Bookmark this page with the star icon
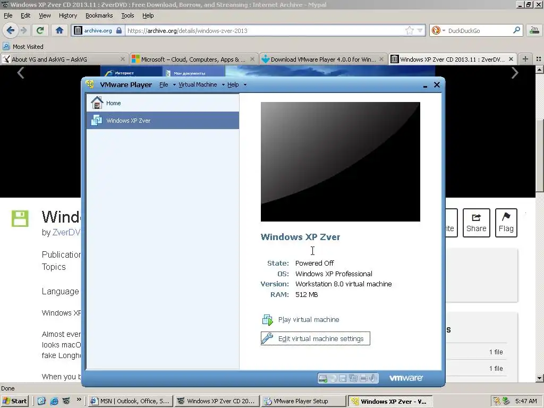This screenshot has height=408, width=544. coord(410,30)
